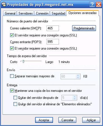Screen dimensions: 103x126
Task: Enable Separar mensajes mayores de checkbox
Action: pos(12,76)
